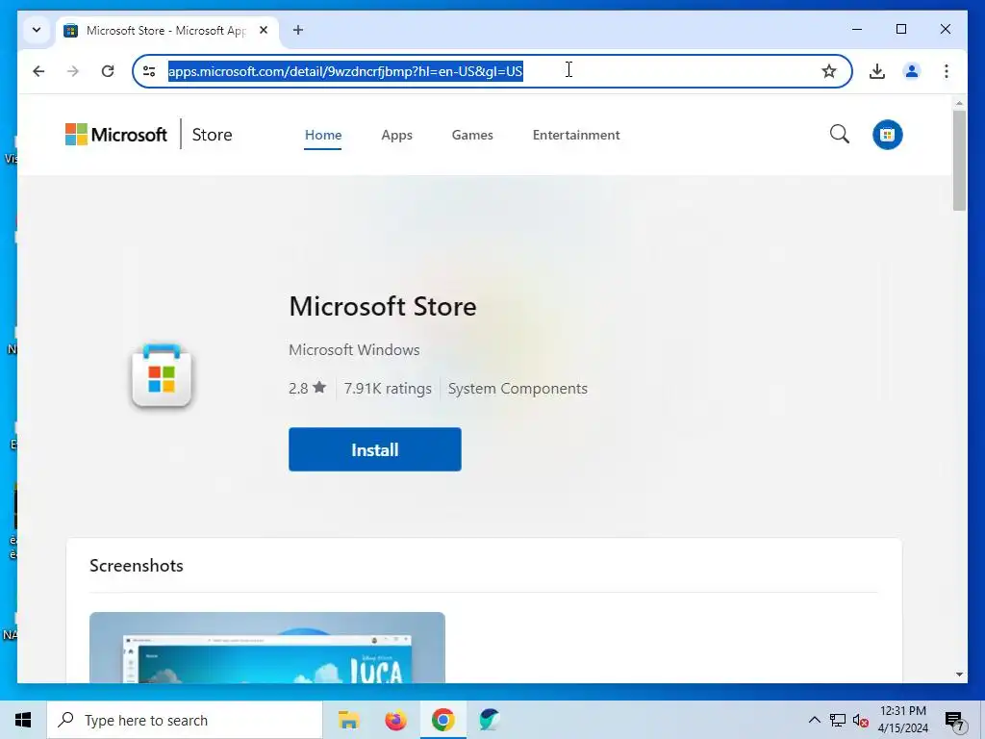This screenshot has height=739, width=985.
Task: Click the taskbar search box
Action: (x=185, y=720)
